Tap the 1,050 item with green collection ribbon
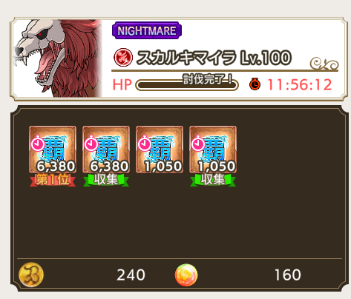 [x=213, y=149]
